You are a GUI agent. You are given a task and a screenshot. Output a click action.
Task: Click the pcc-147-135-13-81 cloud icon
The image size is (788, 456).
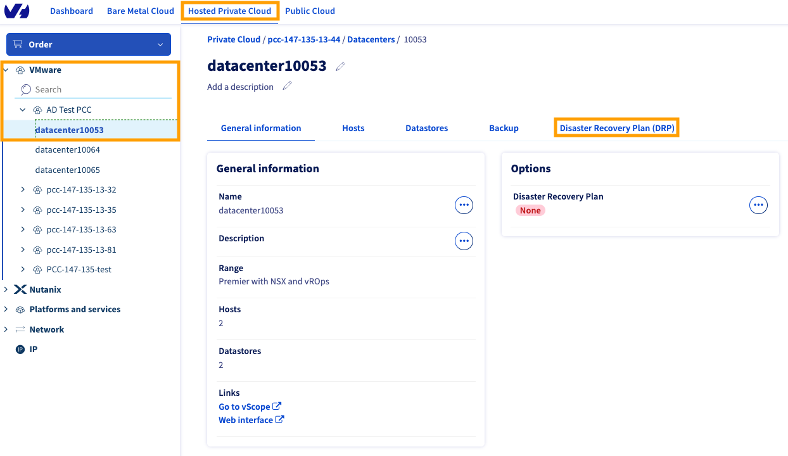tap(37, 250)
